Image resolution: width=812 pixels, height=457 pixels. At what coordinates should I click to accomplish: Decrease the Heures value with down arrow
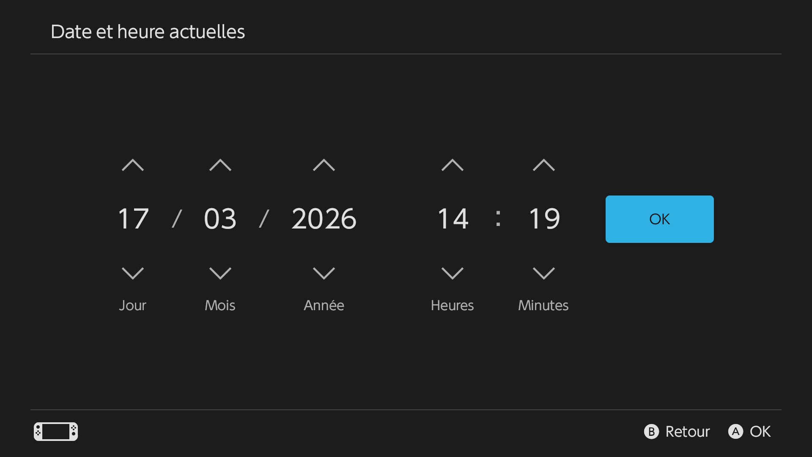tap(452, 273)
